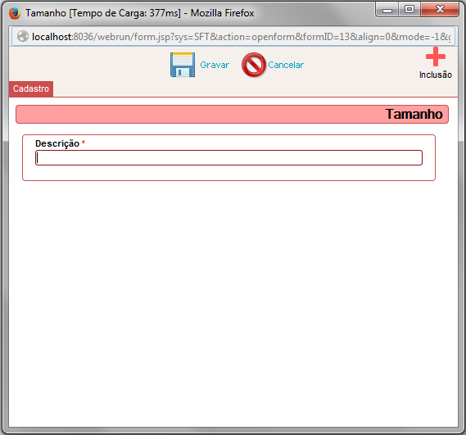Click the red plus Inclusão icon
Screen dimensions: 466x435
(x=436, y=57)
